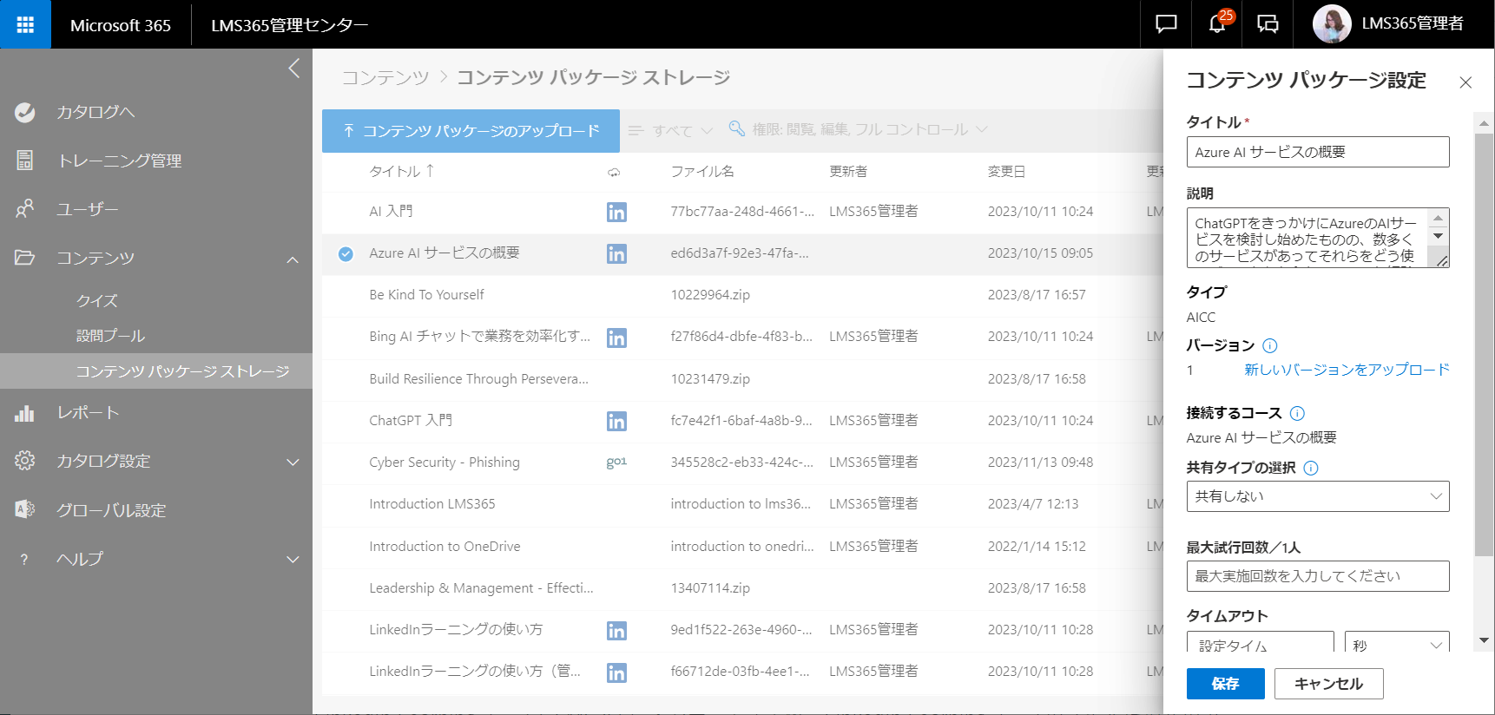
Task: Open the LMS365管理者 profile avatar
Action: pyautogui.click(x=1331, y=24)
